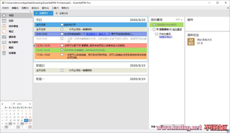
Task: Open the 树形 view dropdown in 待办事项
Action: click(x=179, y=20)
